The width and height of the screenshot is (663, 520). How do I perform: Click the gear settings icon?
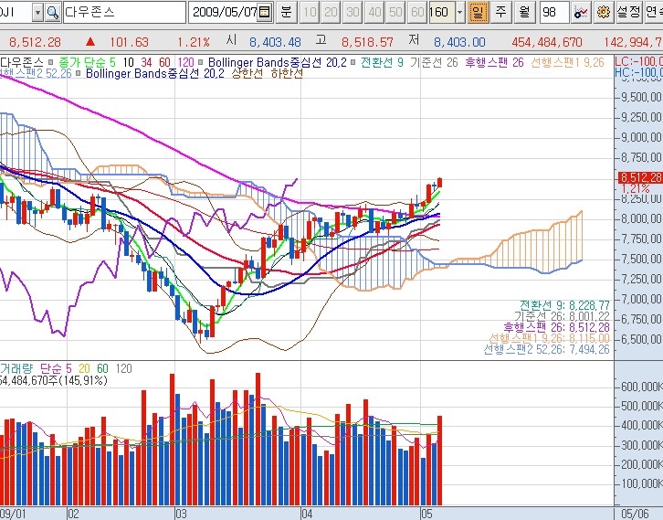coord(603,13)
